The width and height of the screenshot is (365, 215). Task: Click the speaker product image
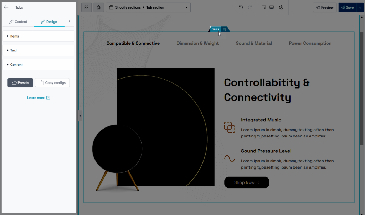(x=153, y=129)
